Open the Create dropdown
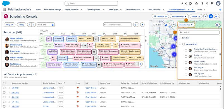This screenshot has width=224, height=109. [196, 16]
